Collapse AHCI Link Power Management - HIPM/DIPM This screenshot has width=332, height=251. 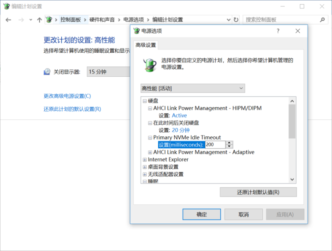point(150,109)
